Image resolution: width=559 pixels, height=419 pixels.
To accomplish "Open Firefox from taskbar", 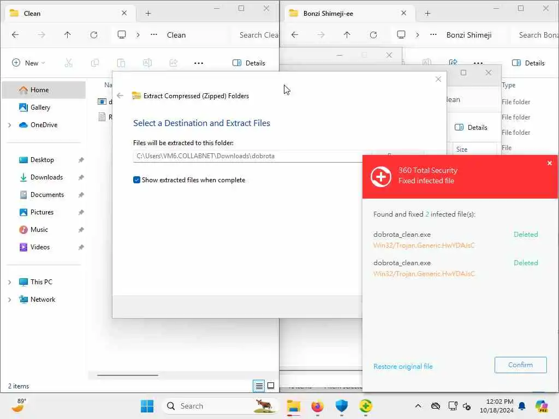I will [x=317, y=406].
